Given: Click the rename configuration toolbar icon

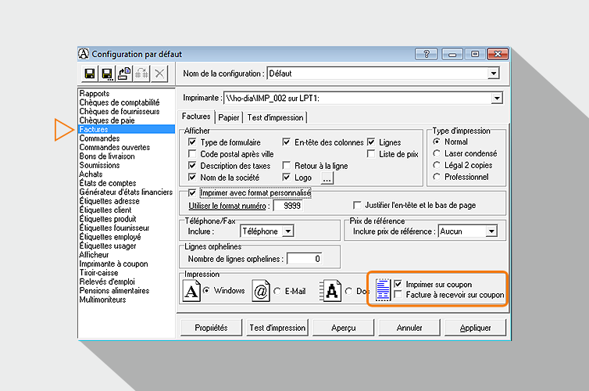Looking at the screenshot, I should point(141,74).
